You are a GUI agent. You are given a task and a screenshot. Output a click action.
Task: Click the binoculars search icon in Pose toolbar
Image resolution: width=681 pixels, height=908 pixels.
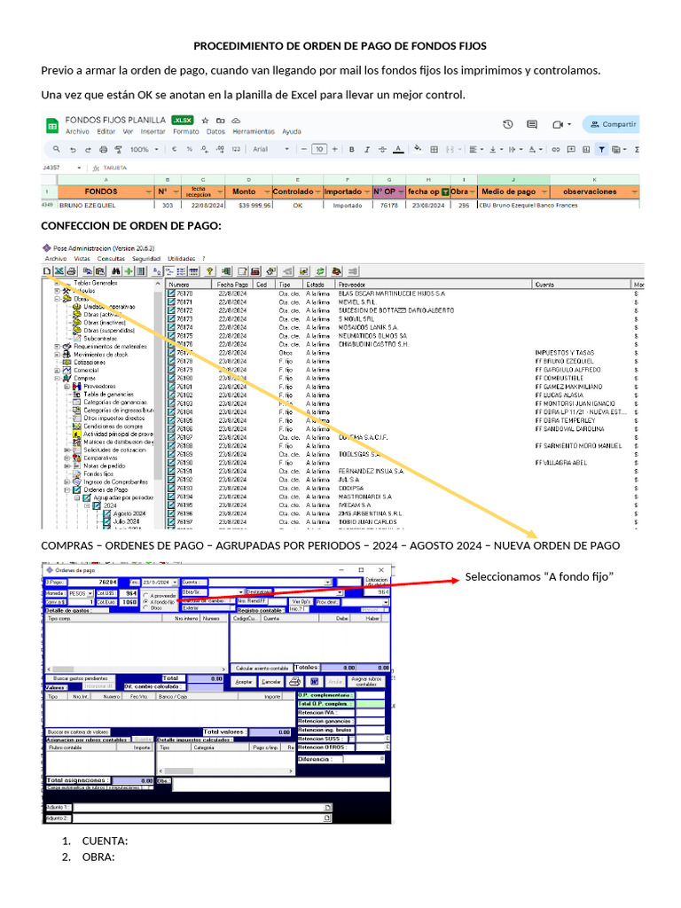coord(116,271)
